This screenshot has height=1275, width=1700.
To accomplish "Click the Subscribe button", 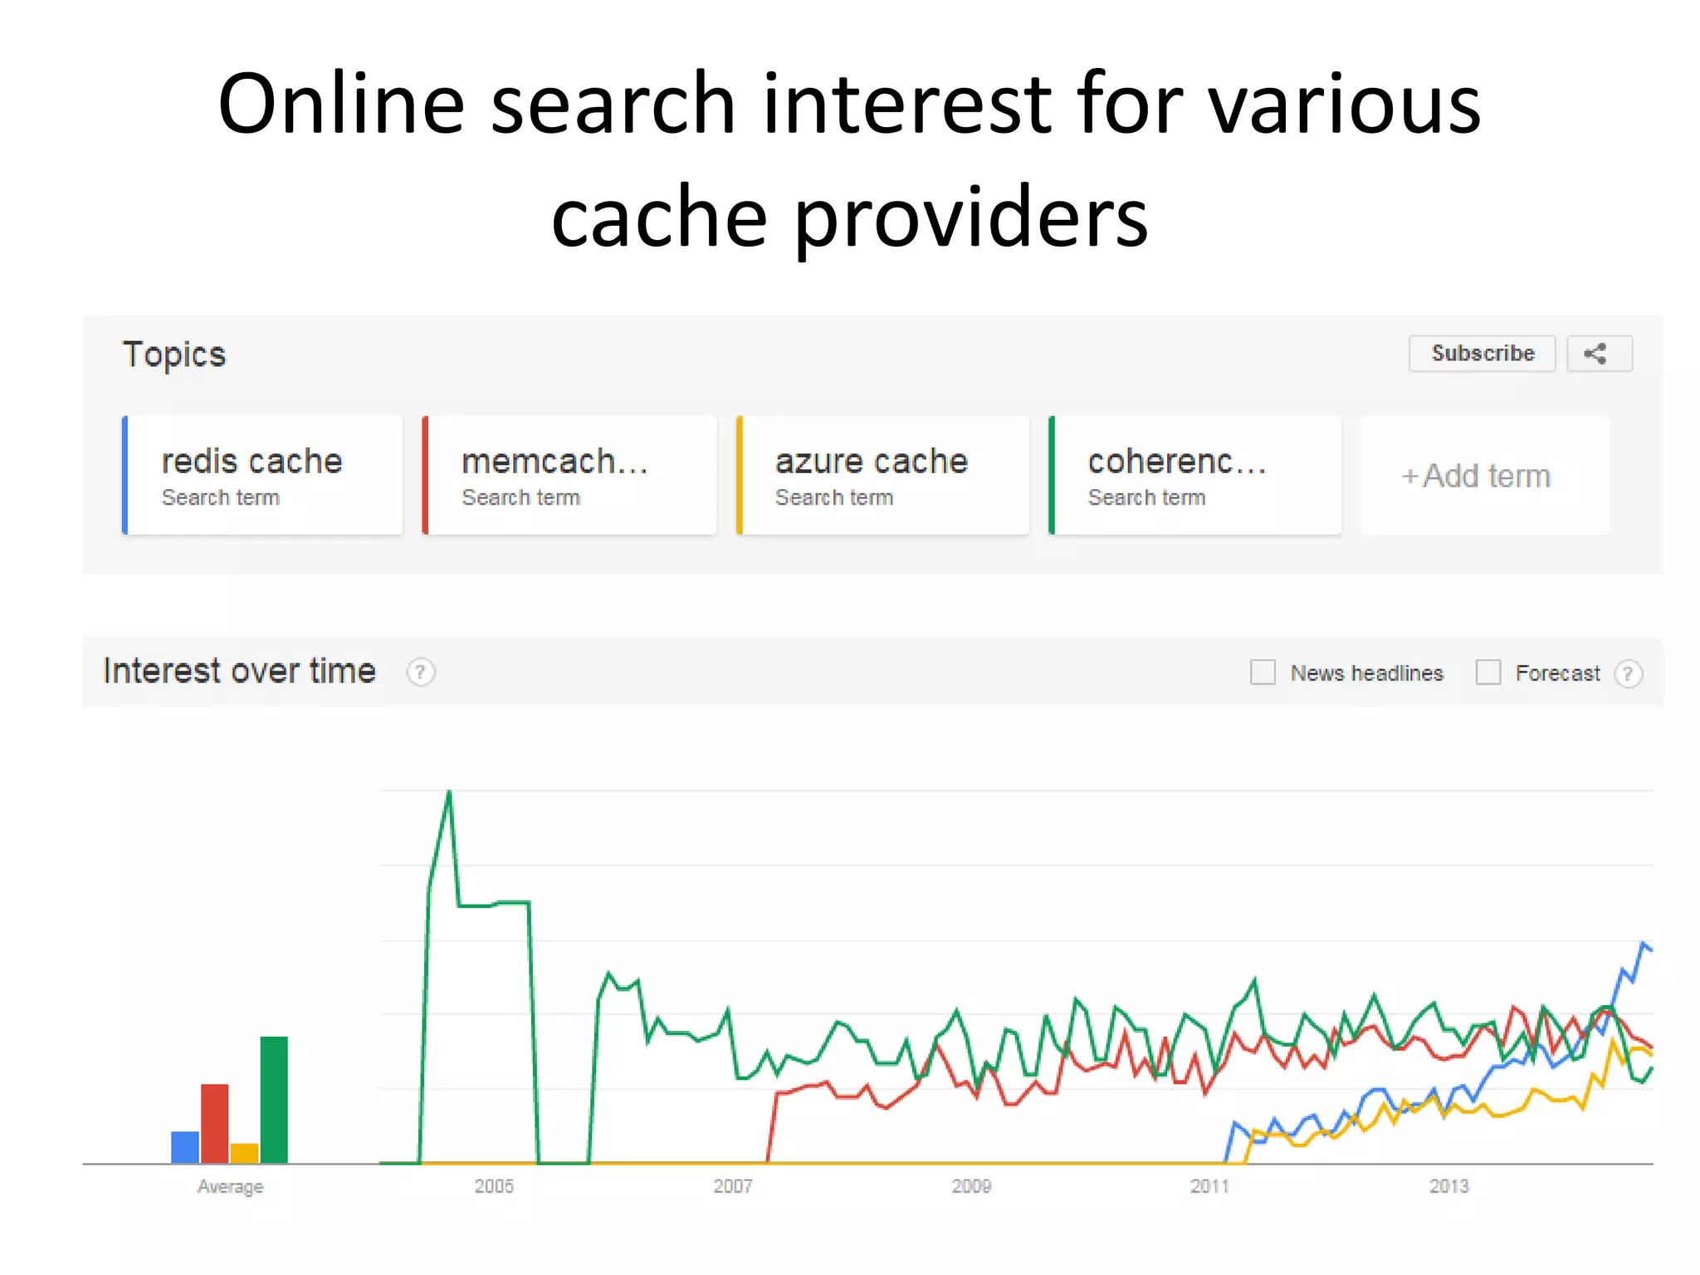I will click(x=1483, y=354).
